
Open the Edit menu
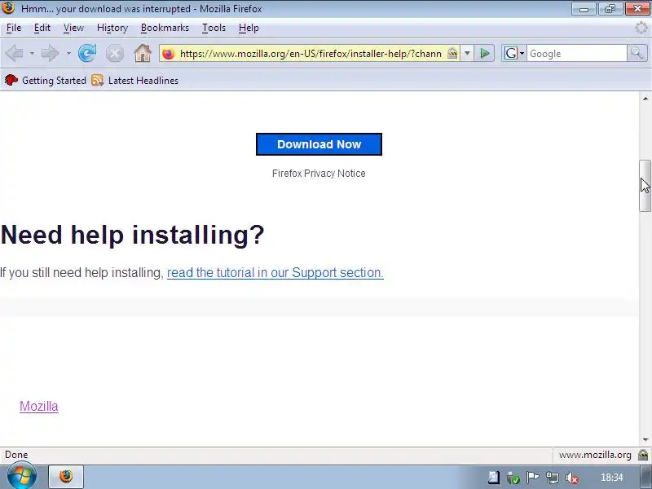pos(42,28)
